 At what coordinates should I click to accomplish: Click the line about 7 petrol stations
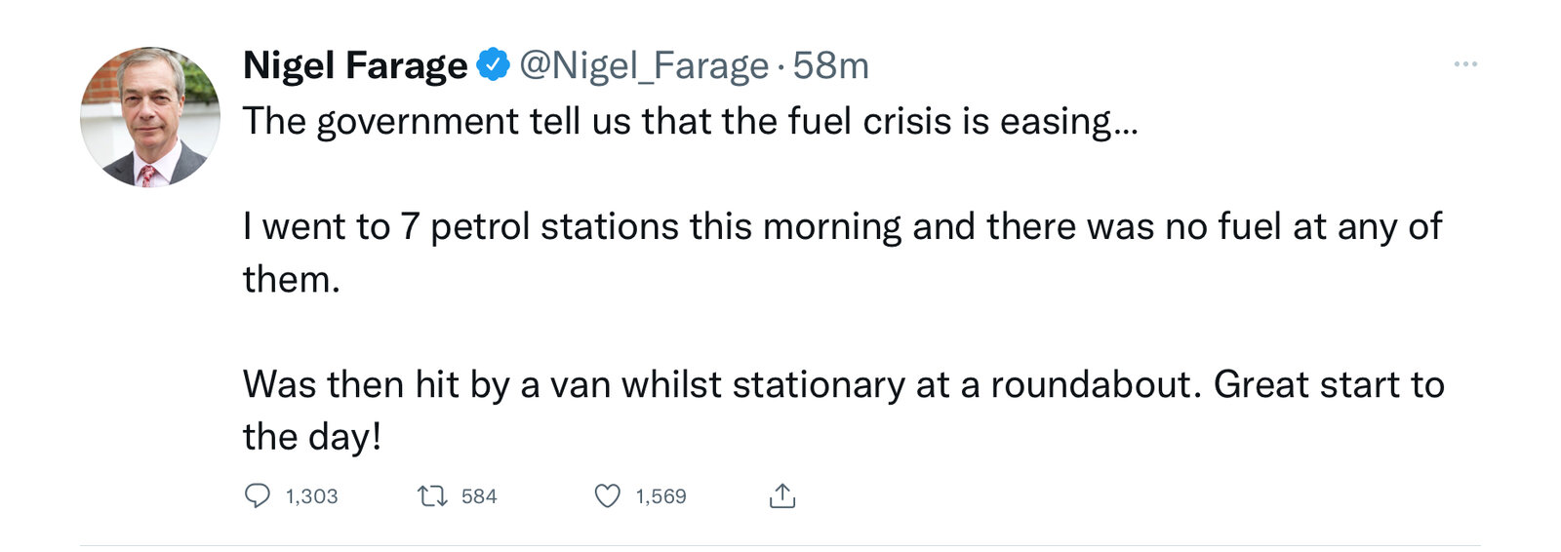(841, 227)
